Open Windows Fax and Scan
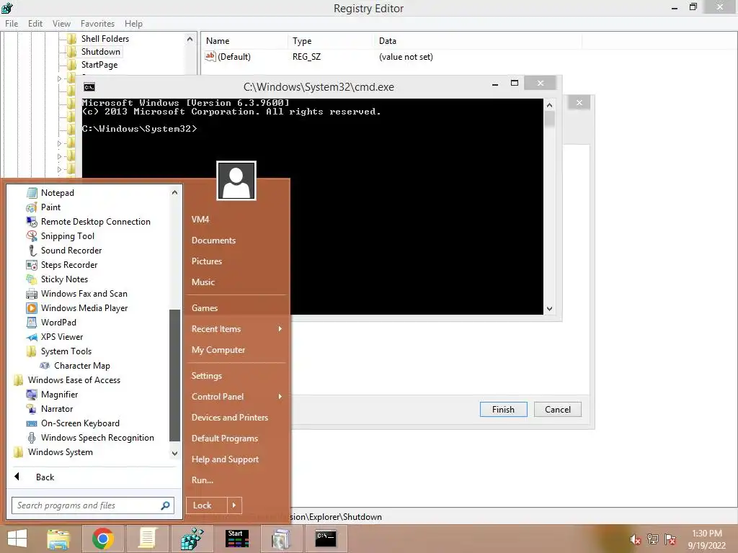The height and width of the screenshot is (553, 738). [84, 294]
